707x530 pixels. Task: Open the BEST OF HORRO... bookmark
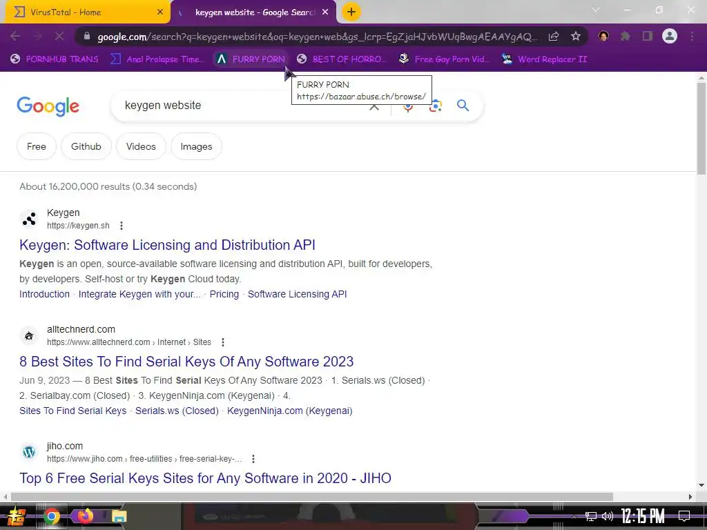342,59
